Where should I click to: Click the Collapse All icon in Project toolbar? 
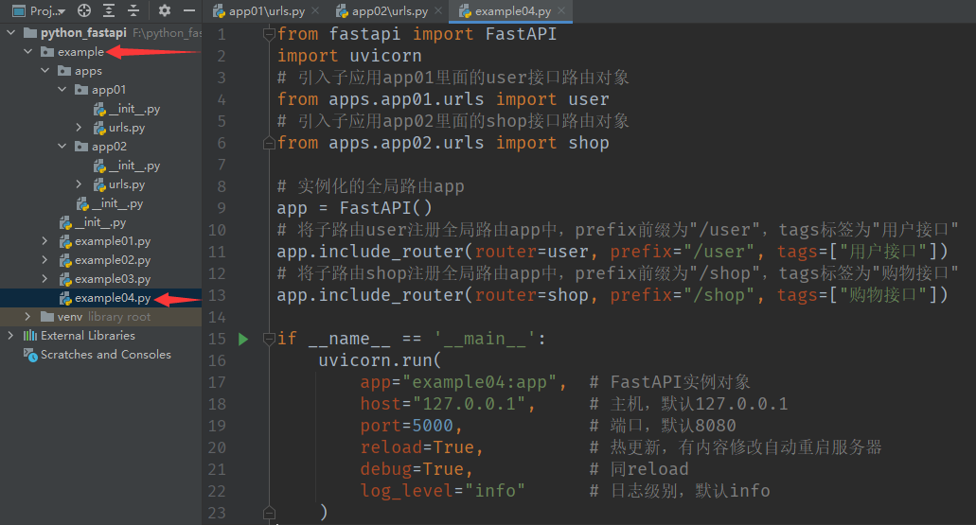pyautogui.click(x=133, y=11)
